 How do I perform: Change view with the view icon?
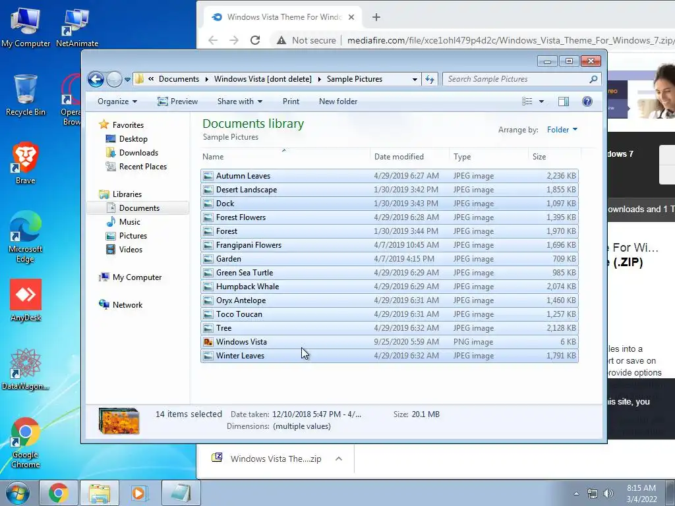(527, 101)
